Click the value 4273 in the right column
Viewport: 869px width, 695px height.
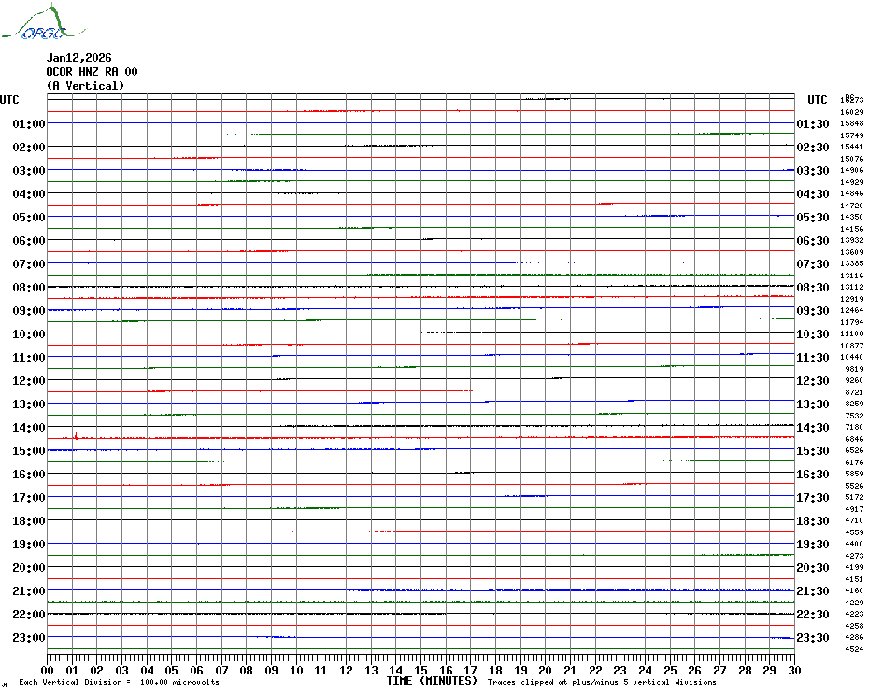point(854,556)
